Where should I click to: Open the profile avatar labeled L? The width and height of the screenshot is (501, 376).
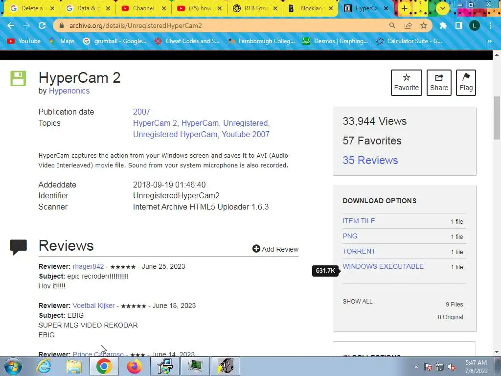point(475,25)
